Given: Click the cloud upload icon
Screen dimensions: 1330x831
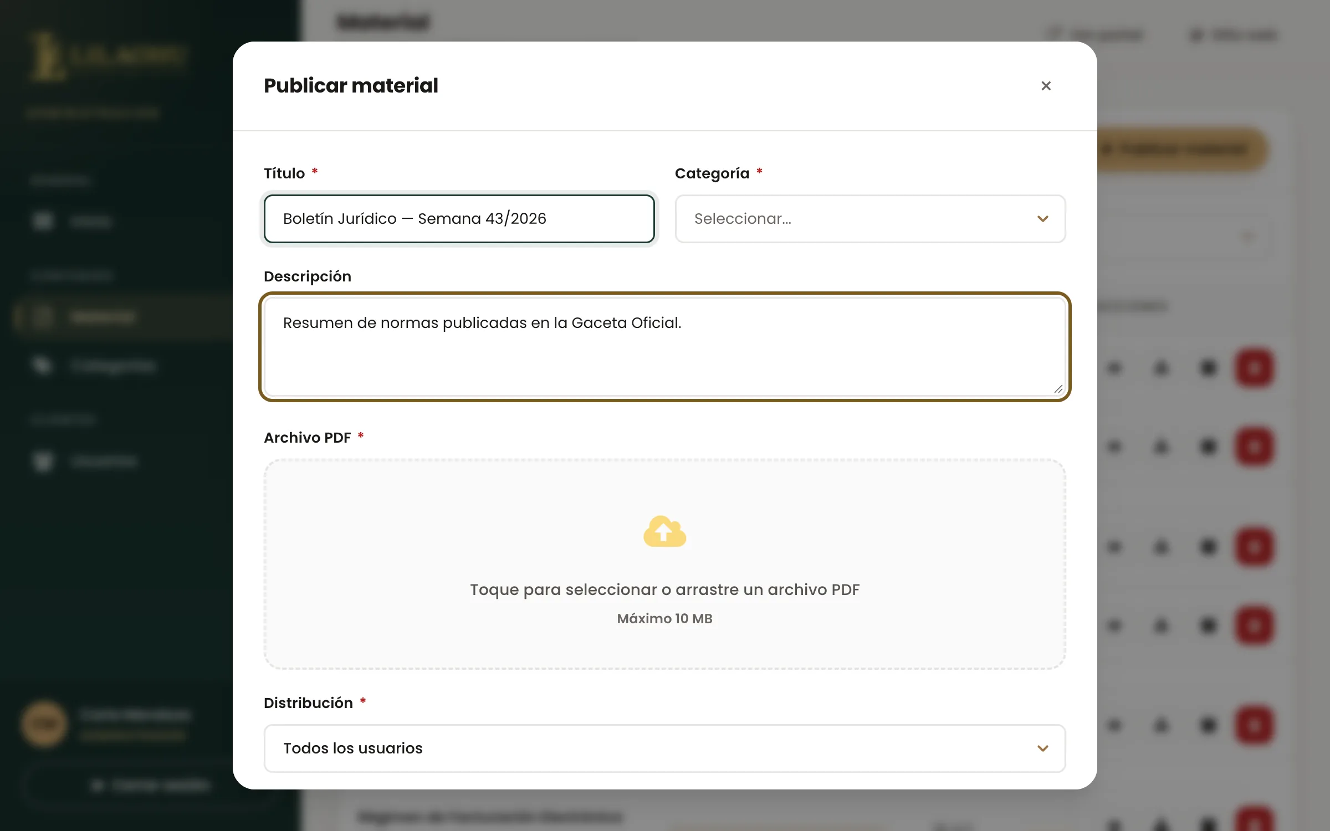Looking at the screenshot, I should click(x=664, y=531).
